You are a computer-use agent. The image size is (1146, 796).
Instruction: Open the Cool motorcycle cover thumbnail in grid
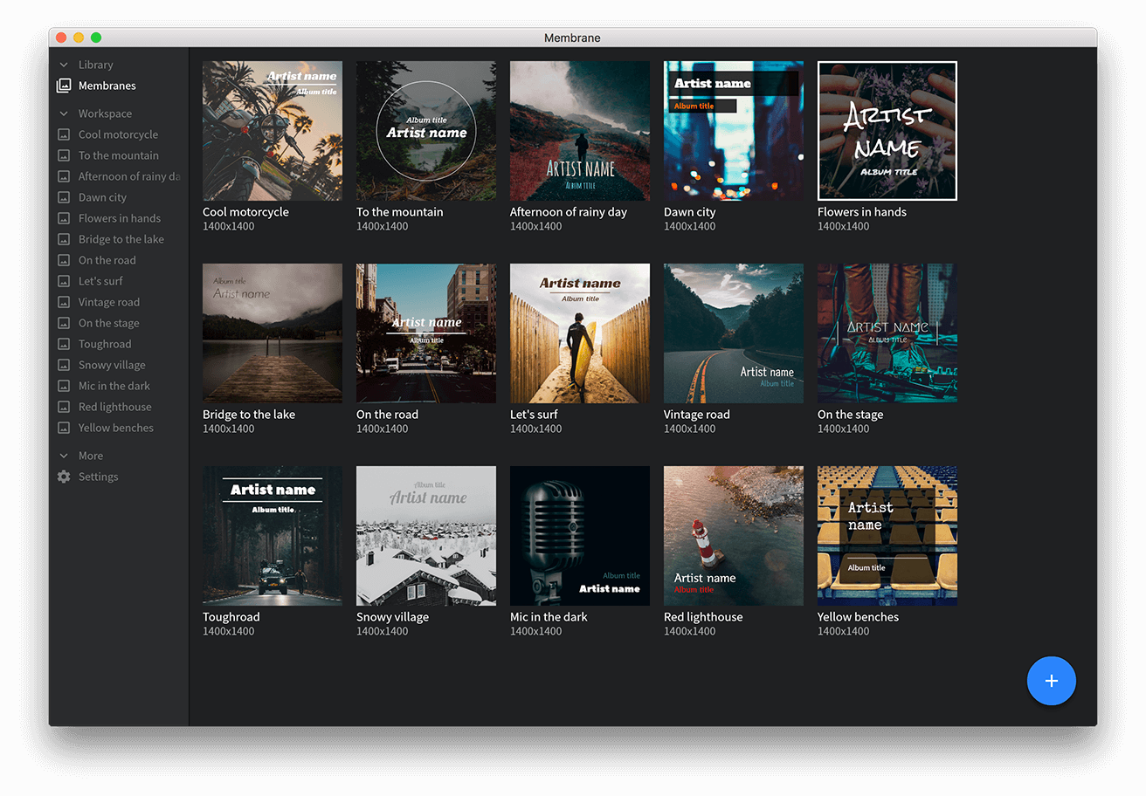coord(273,131)
